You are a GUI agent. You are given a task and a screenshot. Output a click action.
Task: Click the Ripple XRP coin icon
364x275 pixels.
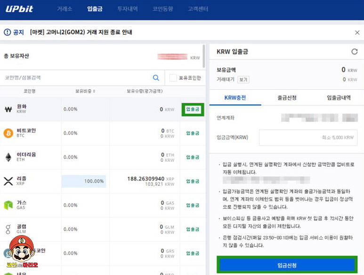click(x=8, y=181)
